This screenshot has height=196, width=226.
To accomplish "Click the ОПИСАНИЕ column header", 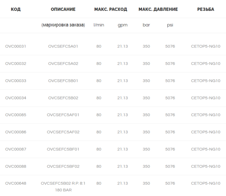I will click(63, 9).
